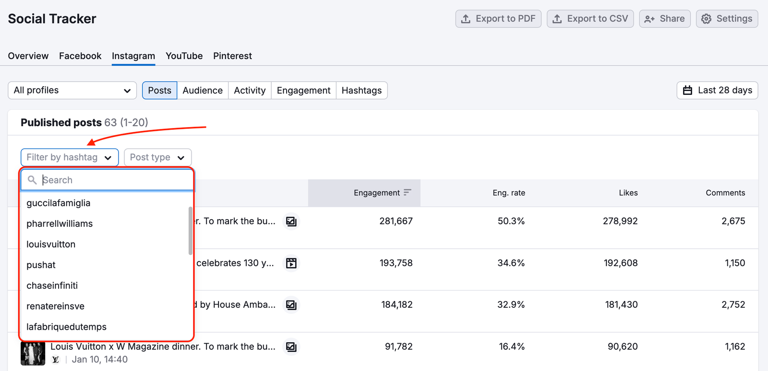This screenshot has height=371, width=768.
Task: Select the louisvuitton hashtag option
Action: point(51,244)
